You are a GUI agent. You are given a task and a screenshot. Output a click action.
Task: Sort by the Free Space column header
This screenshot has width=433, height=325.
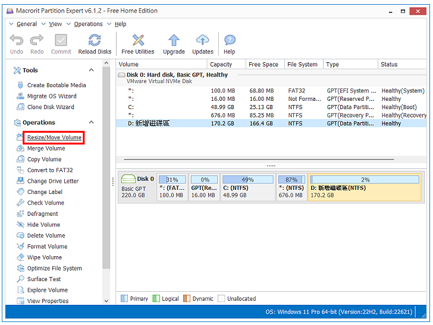[265, 64]
